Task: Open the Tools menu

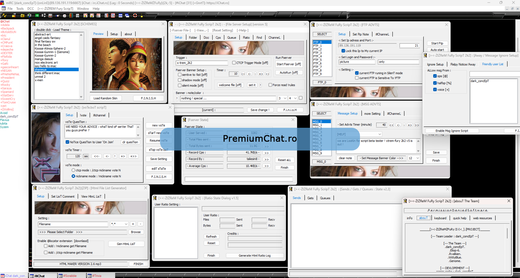Action: point(20,9)
